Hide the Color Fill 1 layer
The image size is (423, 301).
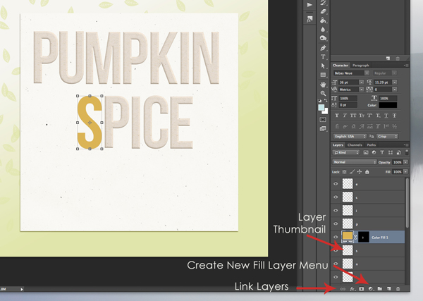tap(336, 237)
